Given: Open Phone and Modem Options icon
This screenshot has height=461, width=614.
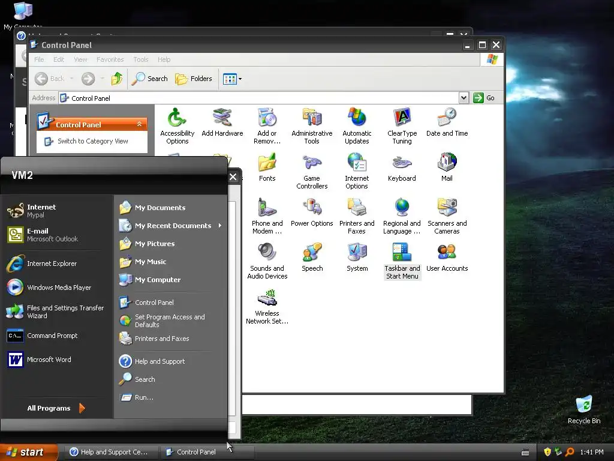Looking at the screenshot, I should tap(267, 216).
